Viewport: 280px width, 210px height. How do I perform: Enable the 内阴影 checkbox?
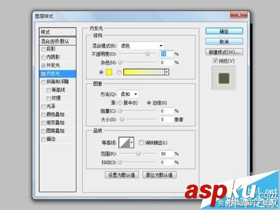[43, 58]
